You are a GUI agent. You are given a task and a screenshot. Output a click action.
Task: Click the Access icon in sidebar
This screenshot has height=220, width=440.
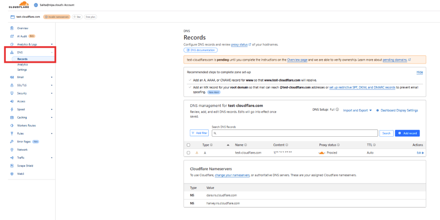pos(12,101)
